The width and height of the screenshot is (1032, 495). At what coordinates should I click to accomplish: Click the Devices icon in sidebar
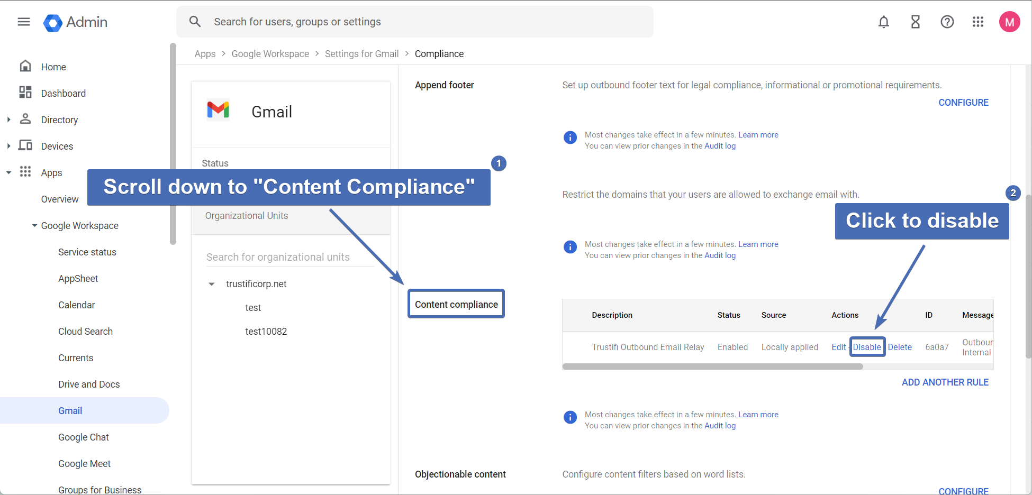click(25, 145)
